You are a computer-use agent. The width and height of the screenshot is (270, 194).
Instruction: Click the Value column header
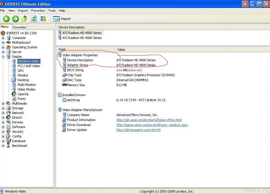[x=171, y=50]
